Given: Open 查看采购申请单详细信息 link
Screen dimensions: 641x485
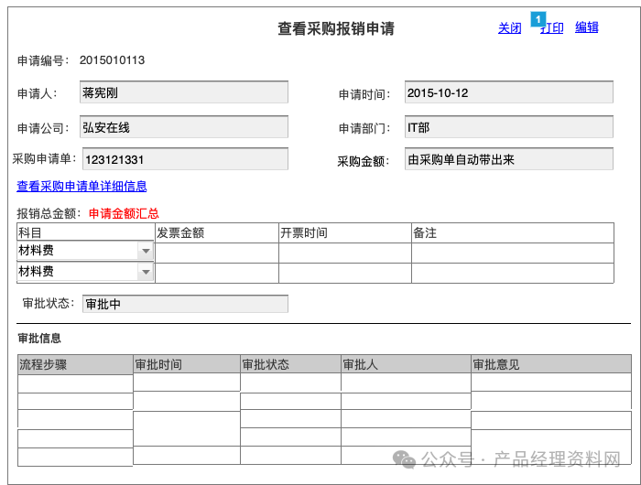Looking at the screenshot, I should (81, 187).
